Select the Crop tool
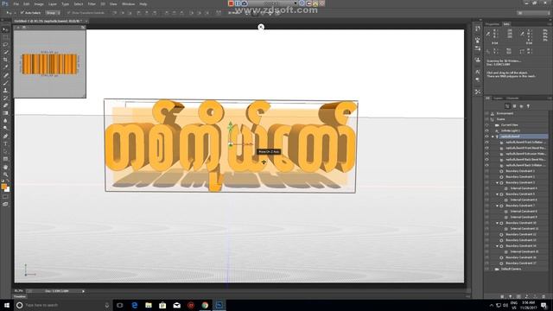 (5, 60)
